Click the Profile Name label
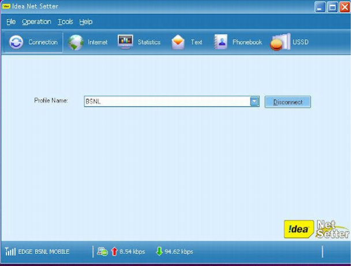Image resolution: width=352 pixels, height=266 pixels. click(51, 100)
